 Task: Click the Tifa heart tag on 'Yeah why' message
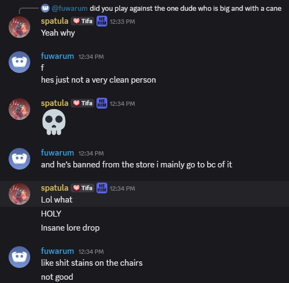[x=82, y=21]
